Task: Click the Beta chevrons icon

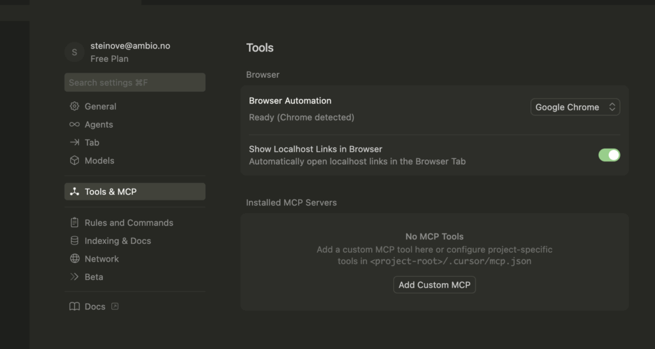Action: [x=74, y=277]
